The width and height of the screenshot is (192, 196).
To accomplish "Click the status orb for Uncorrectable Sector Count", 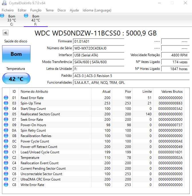I will [x=6, y=174].
